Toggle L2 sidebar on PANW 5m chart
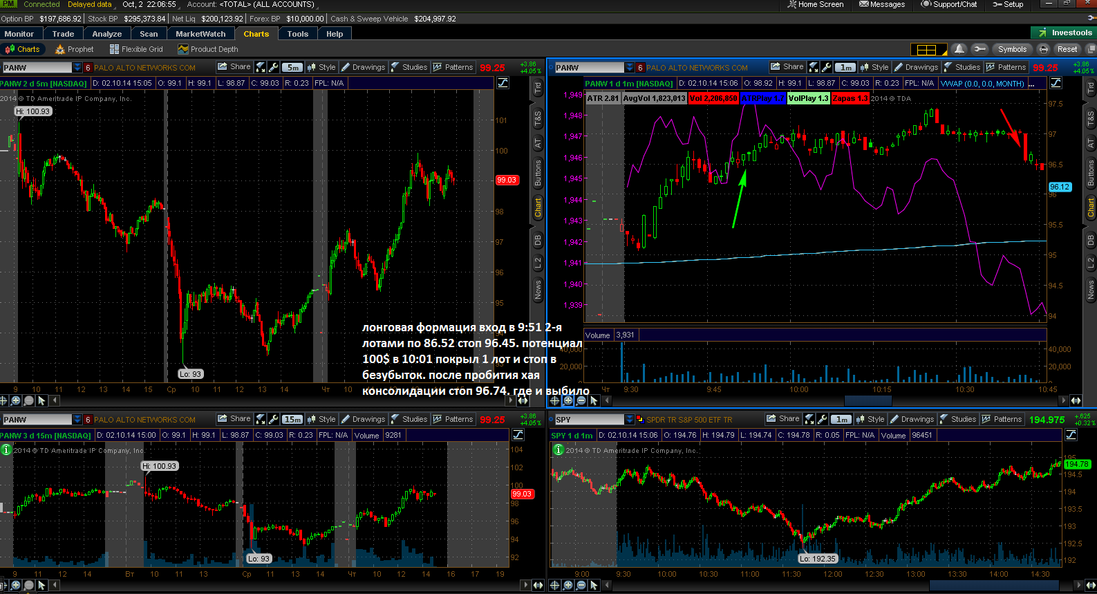Viewport: 1097px width, 594px height. (538, 263)
